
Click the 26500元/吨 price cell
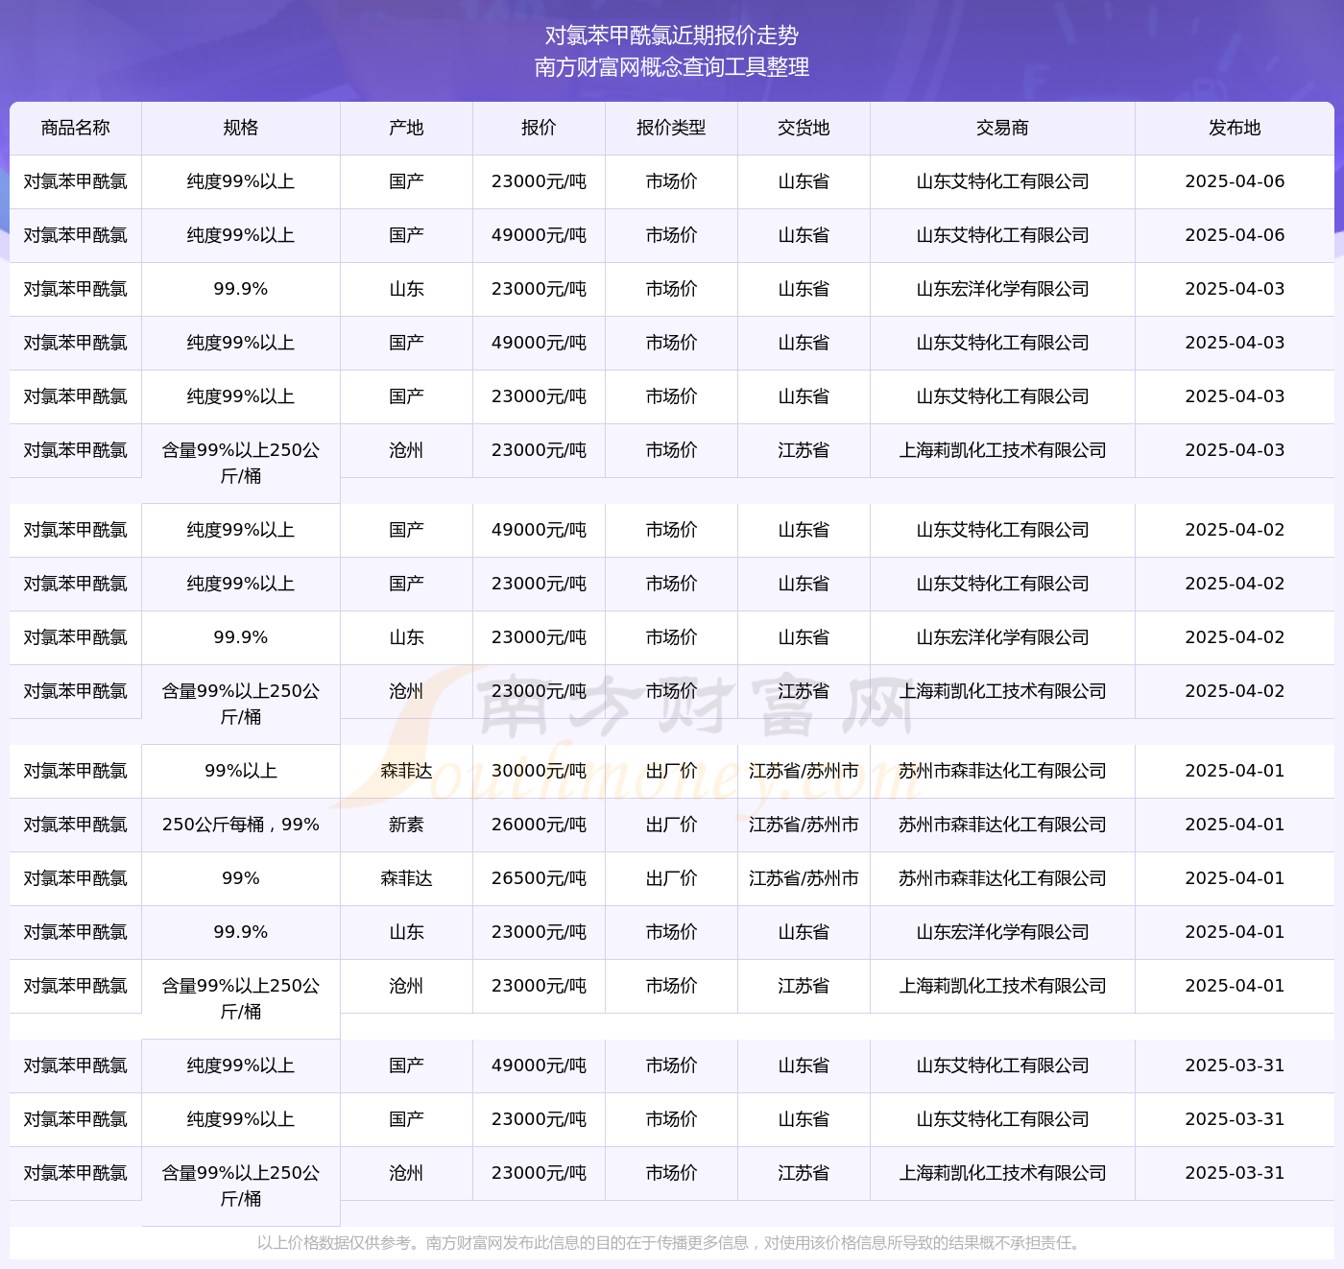pos(539,878)
